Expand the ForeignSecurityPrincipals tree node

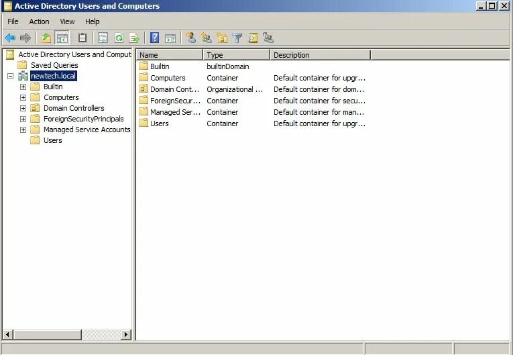23,119
